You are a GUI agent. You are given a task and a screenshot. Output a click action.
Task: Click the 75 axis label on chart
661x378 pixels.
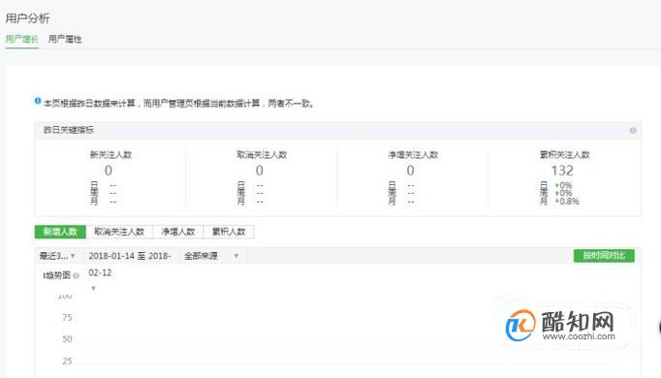67,317
